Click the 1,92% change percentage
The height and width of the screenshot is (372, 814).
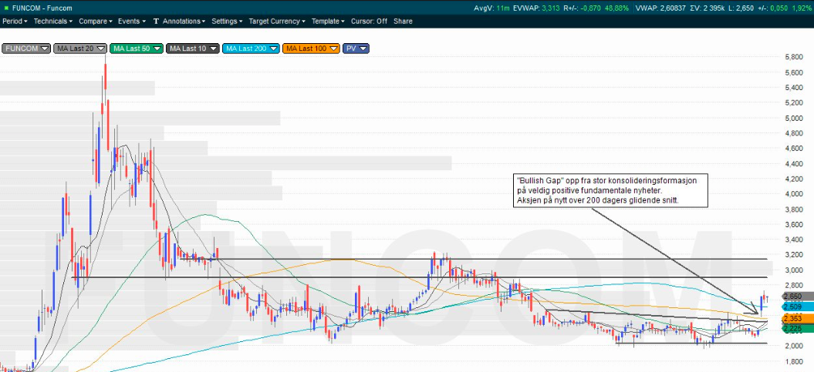[802, 8]
